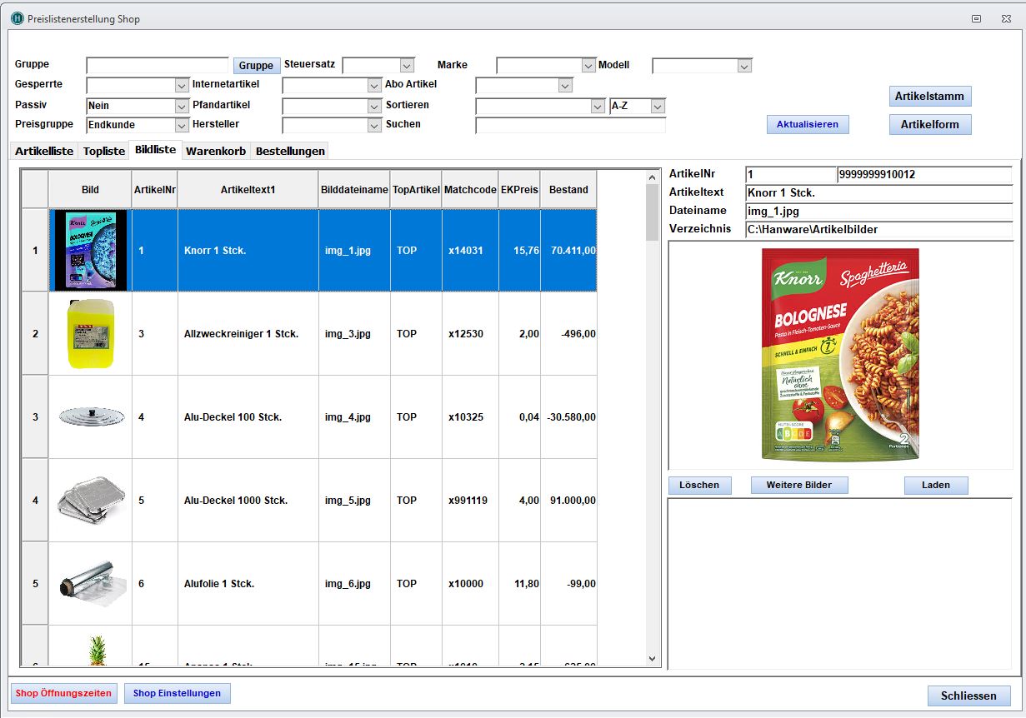
Task: Click the Weitere Bilder button
Action: pyautogui.click(x=798, y=485)
